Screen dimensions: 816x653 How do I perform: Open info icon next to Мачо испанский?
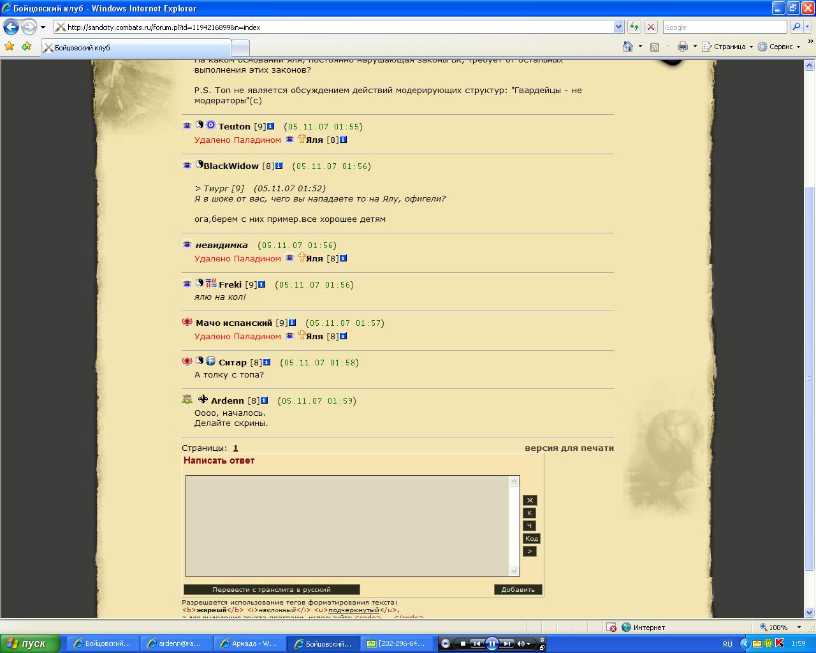pyautogui.click(x=293, y=323)
